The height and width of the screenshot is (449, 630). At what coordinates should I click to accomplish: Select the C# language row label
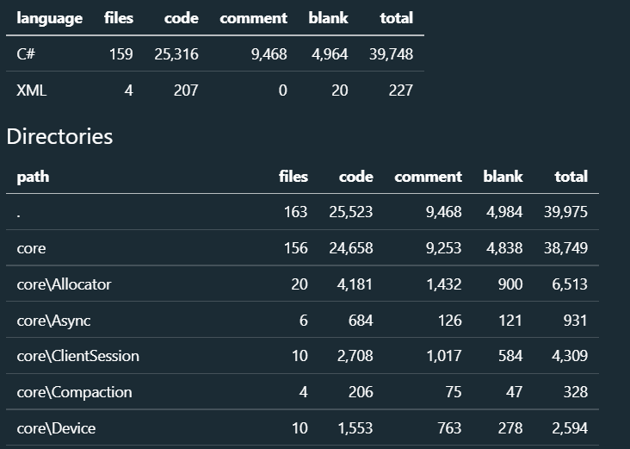pos(26,54)
